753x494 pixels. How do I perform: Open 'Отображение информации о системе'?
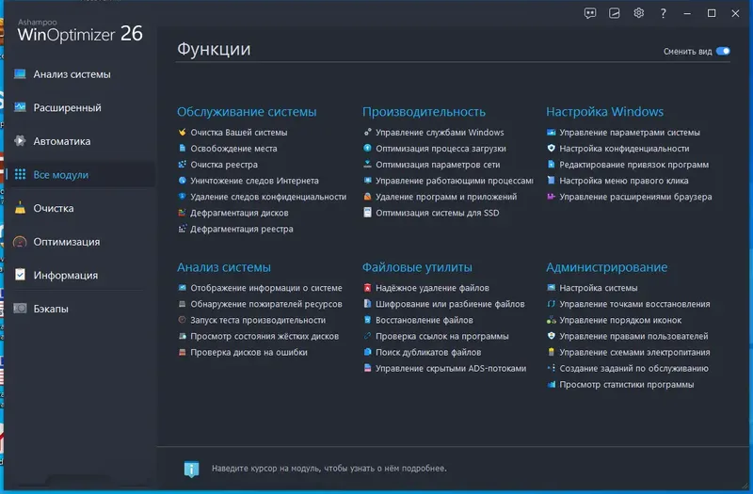tap(266, 288)
